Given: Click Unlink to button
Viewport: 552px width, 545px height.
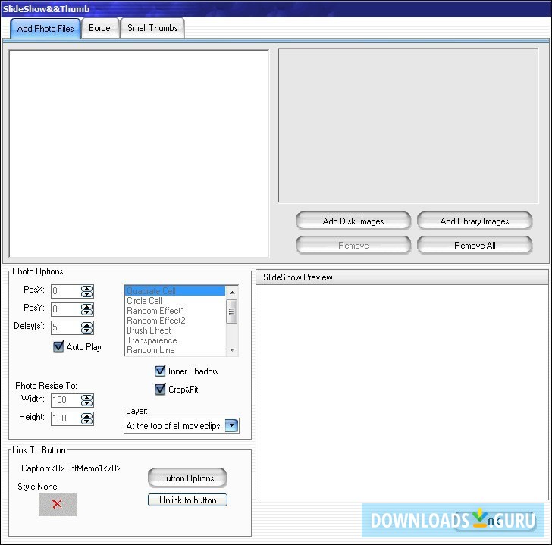Looking at the screenshot, I should [x=187, y=500].
